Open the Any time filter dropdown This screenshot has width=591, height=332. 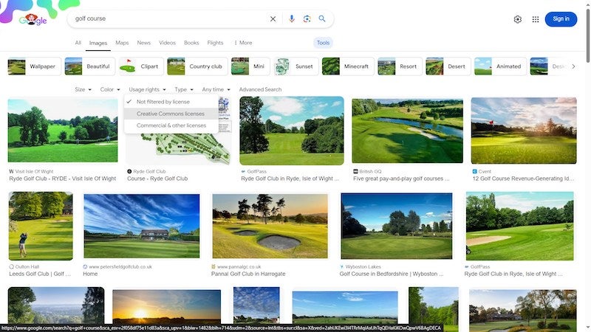pyautogui.click(x=216, y=89)
